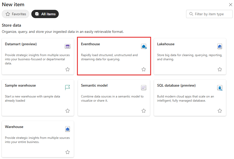Viewport: 234px width, 159px height.
Task: Click the SQL database card icon
Action: [220, 88]
